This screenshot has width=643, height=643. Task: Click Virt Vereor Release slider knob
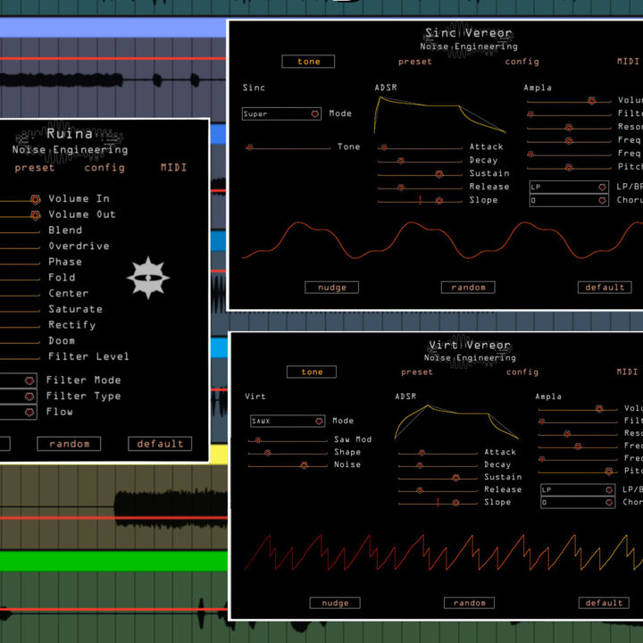pos(420,490)
